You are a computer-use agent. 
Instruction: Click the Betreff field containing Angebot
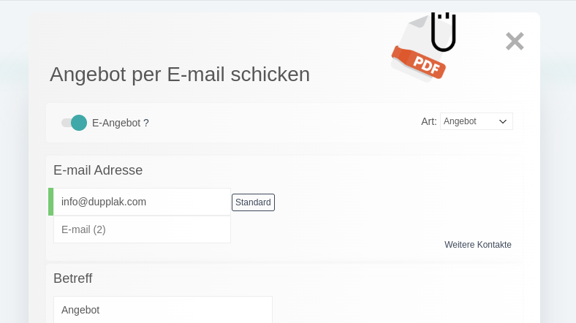pos(163,309)
